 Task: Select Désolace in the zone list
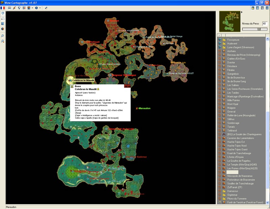pyautogui.click(x=232, y=66)
